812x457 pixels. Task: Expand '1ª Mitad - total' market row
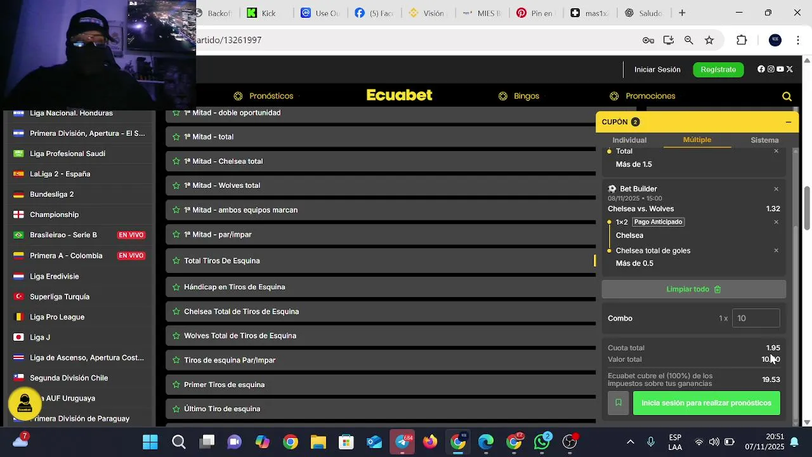(381, 137)
